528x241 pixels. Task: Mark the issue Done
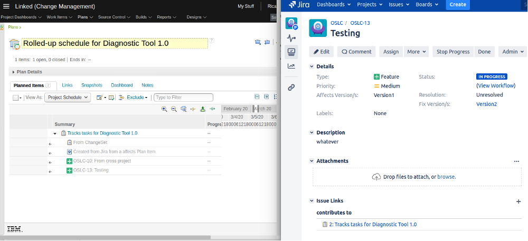[484, 52]
